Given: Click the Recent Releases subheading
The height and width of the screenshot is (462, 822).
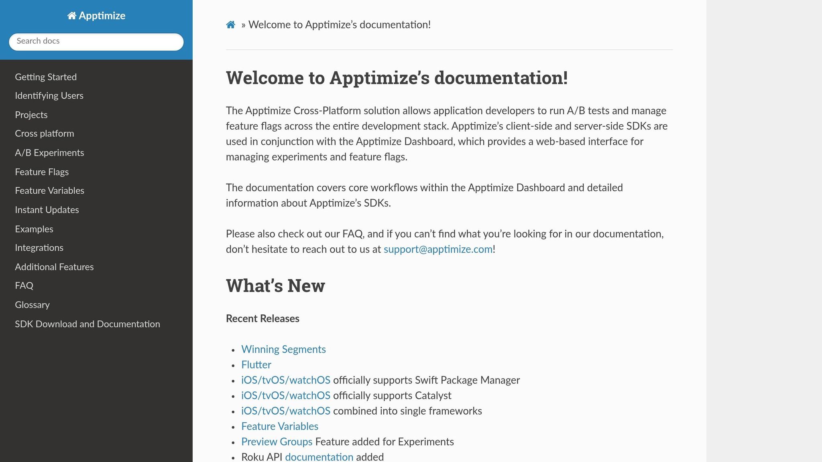Looking at the screenshot, I should click(x=262, y=319).
